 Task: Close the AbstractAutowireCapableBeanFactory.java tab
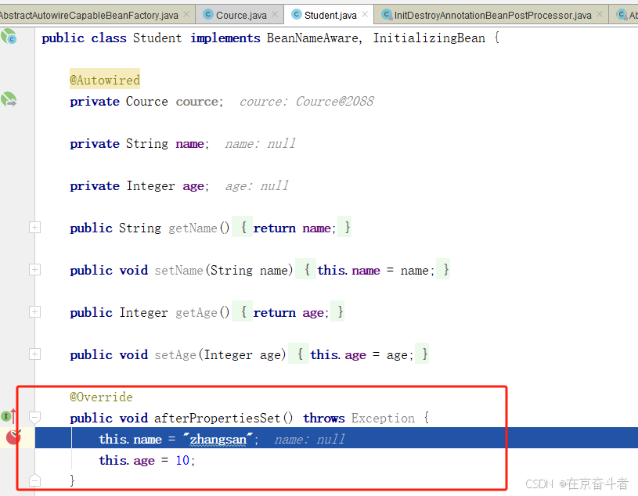186,14
